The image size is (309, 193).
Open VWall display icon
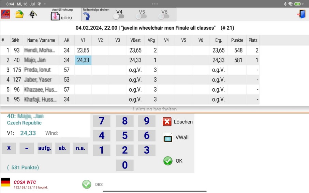[167, 138]
